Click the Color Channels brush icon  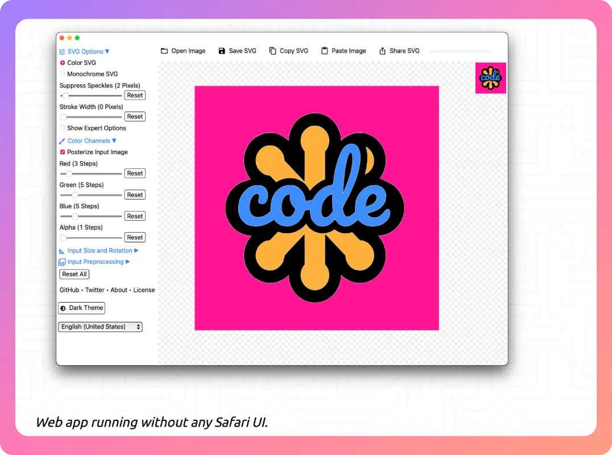point(62,141)
